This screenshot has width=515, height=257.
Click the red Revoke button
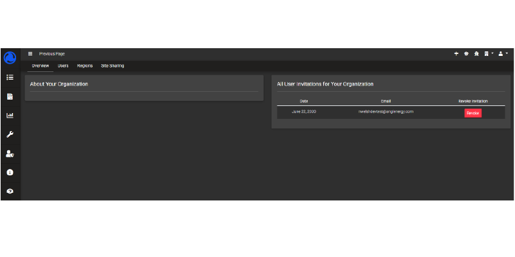coord(473,113)
